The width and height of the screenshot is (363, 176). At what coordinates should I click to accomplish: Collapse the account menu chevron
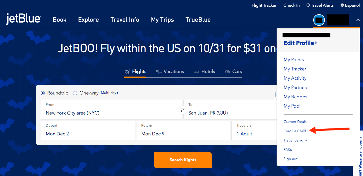pos(357,20)
